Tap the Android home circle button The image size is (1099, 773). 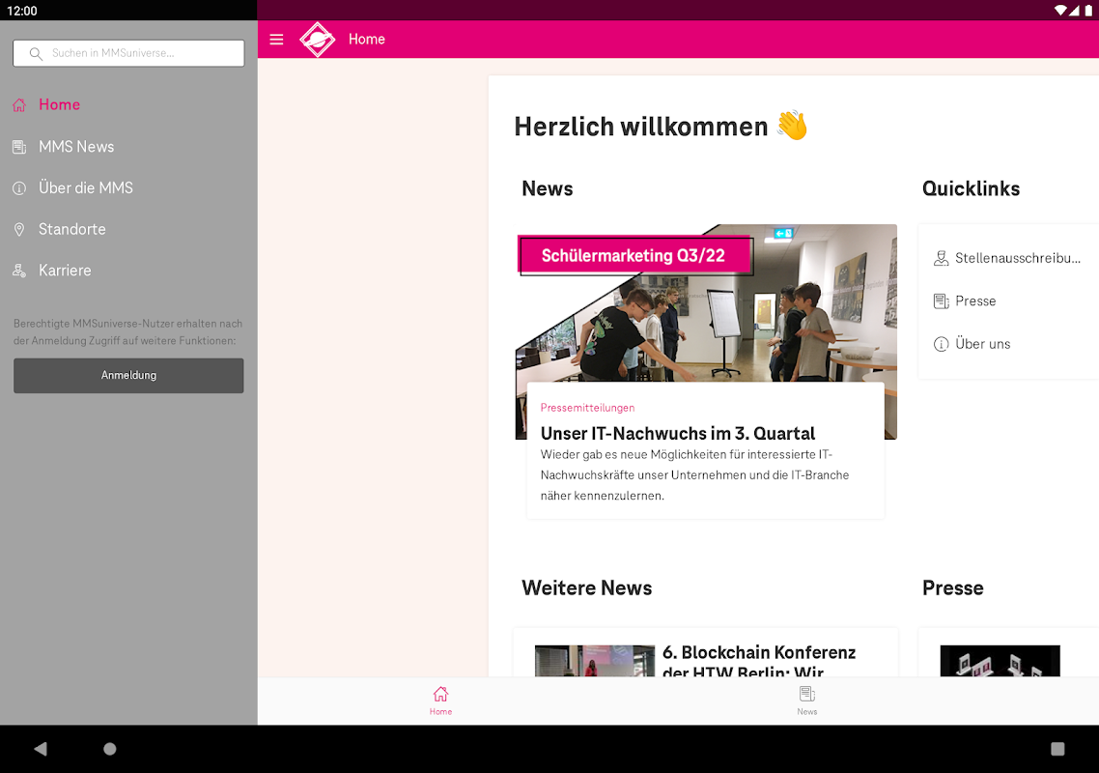tap(110, 749)
